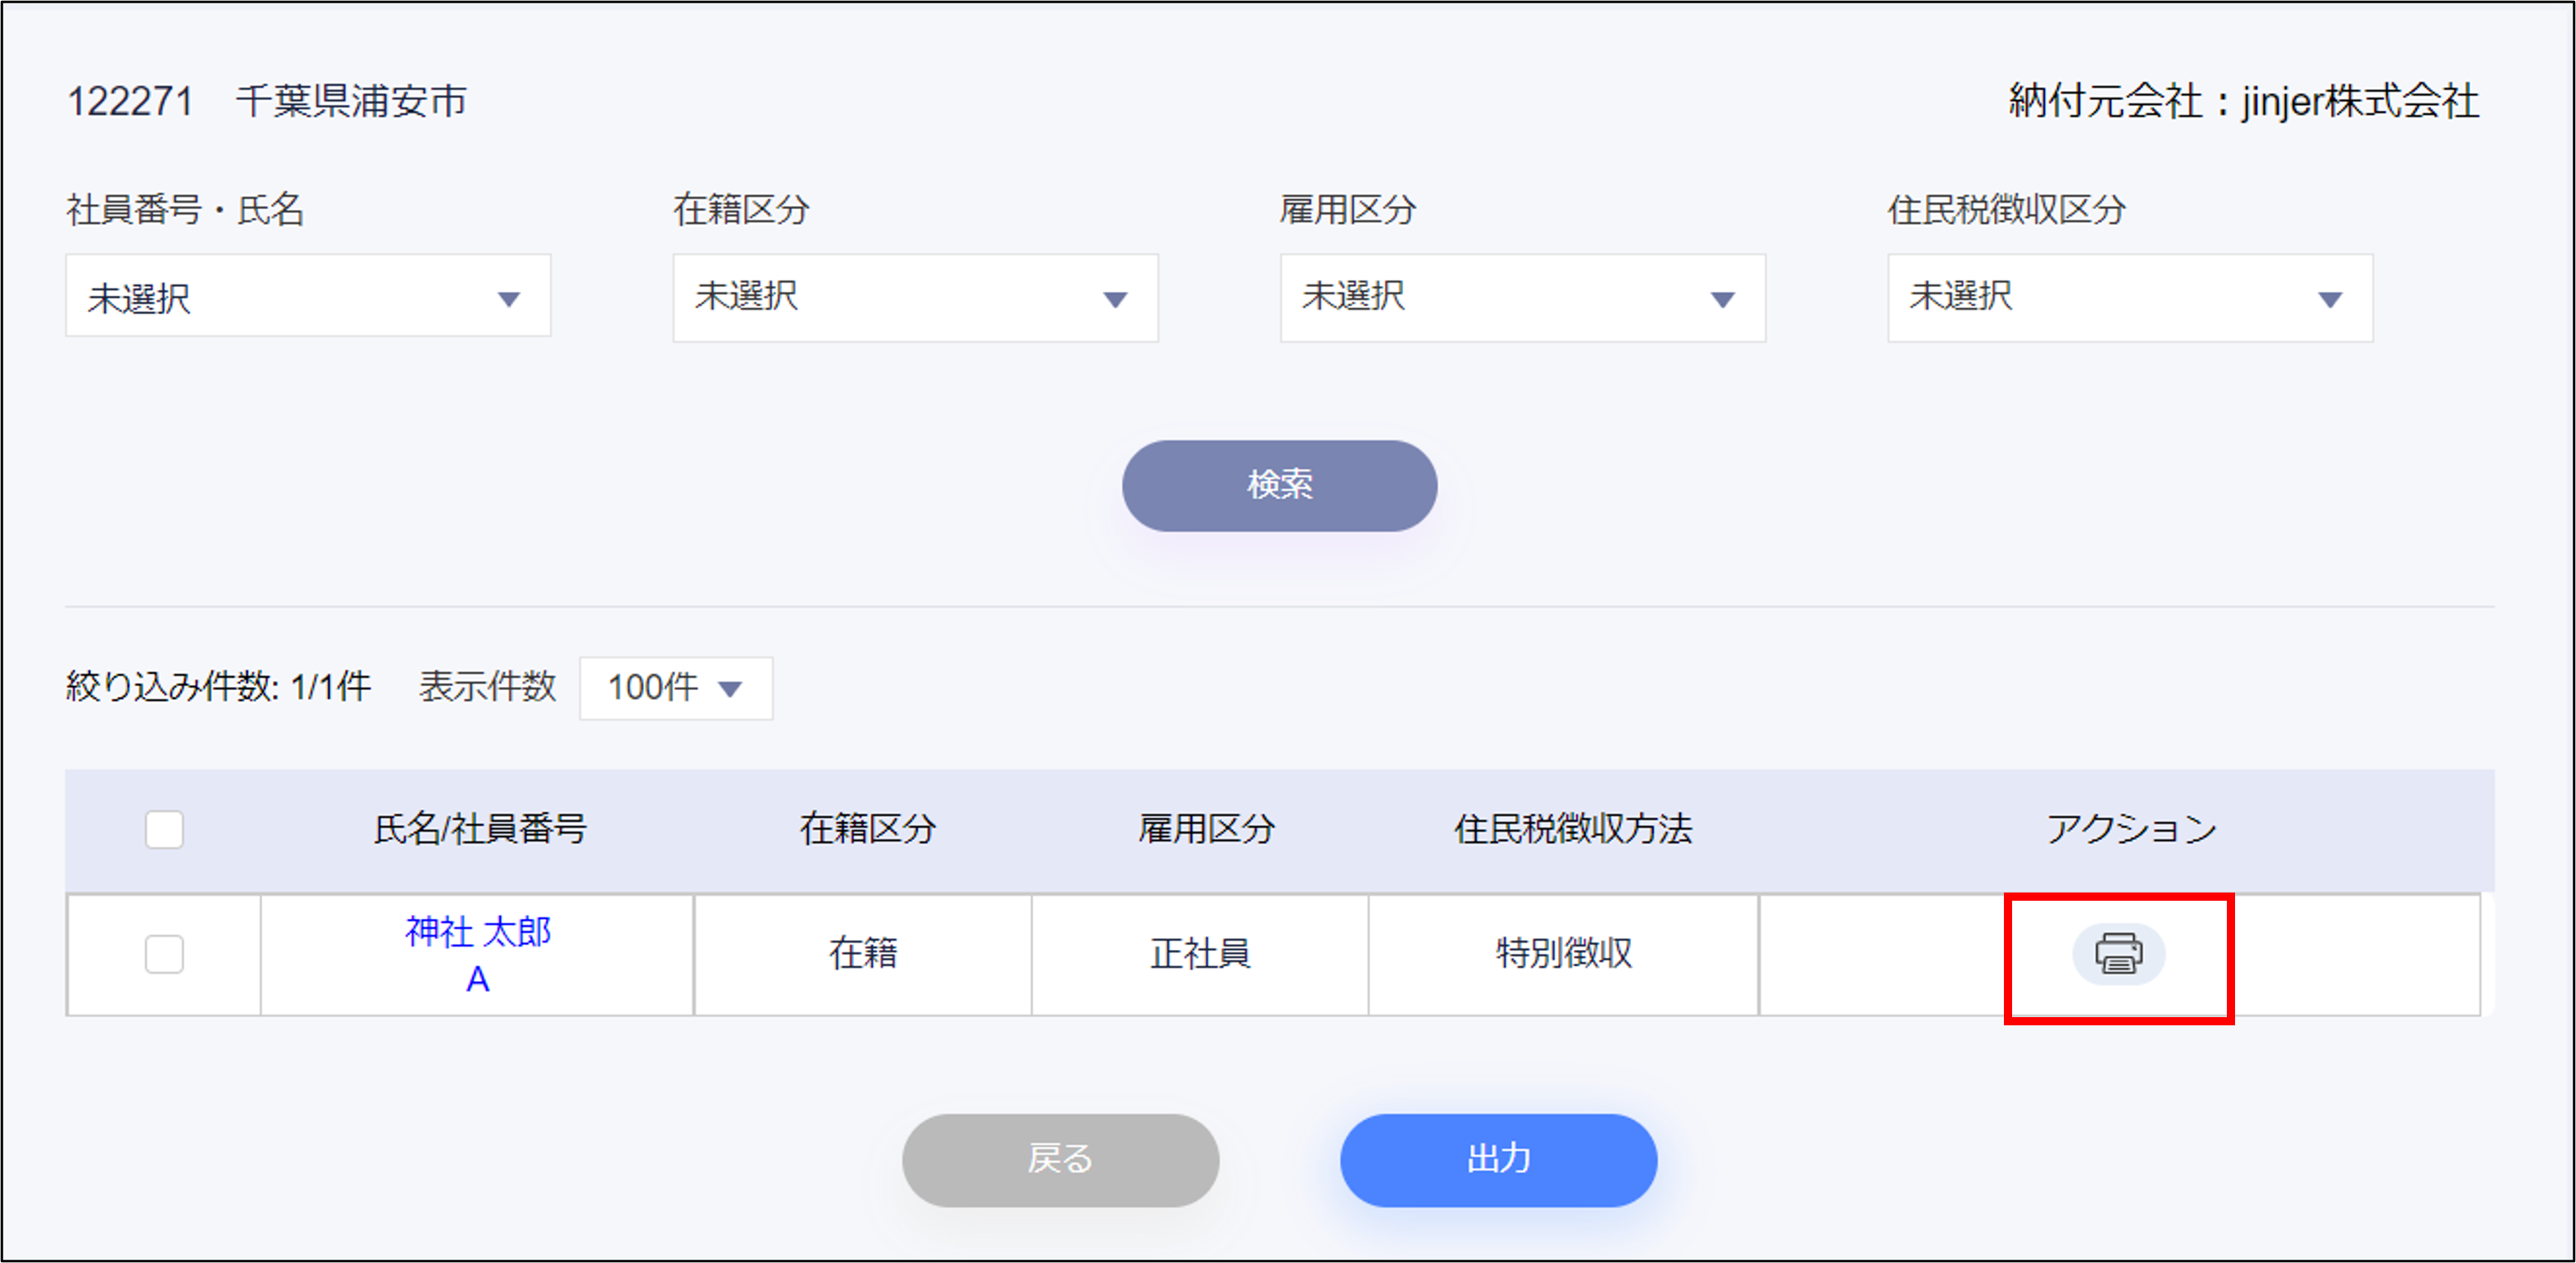This screenshot has height=1263, width=2576.
Task: Click the 在籍区分 table column header
Action: pyautogui.click(x=867, y=829)
